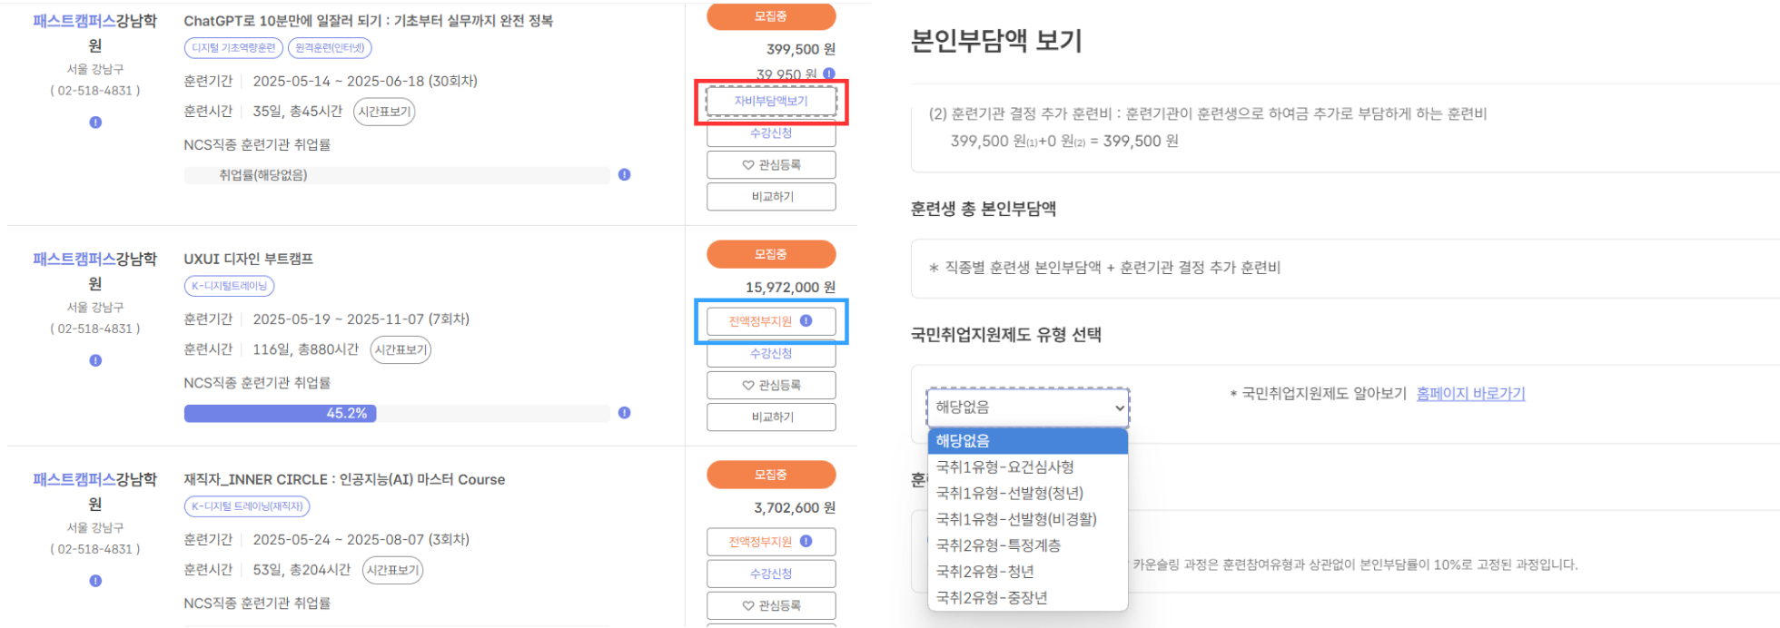
Task: Open 자비부담액보기 for ChatGPT course
Action: [771, 101]
